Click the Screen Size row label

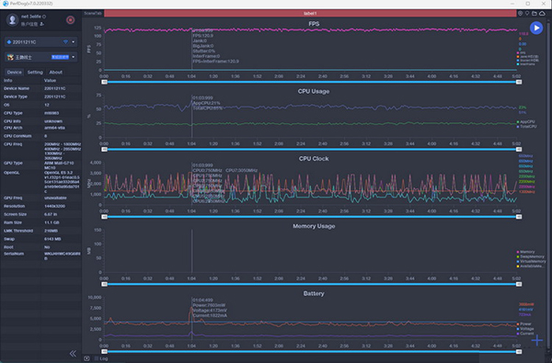coord(15,214)
